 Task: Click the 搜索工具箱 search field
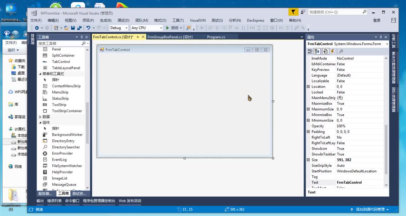click(59, 43)
